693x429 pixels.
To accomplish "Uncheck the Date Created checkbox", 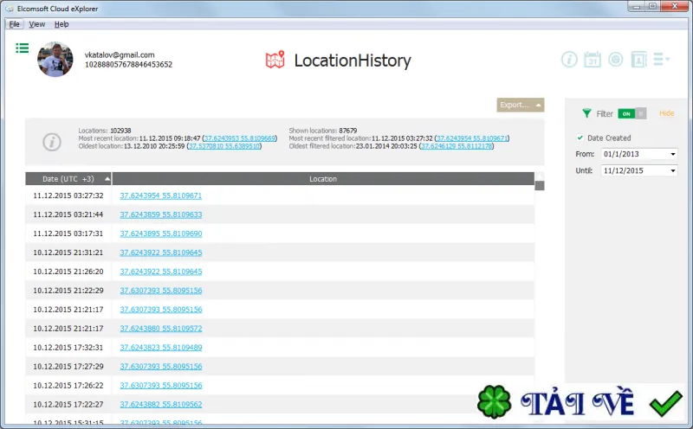I will point(580,138).
